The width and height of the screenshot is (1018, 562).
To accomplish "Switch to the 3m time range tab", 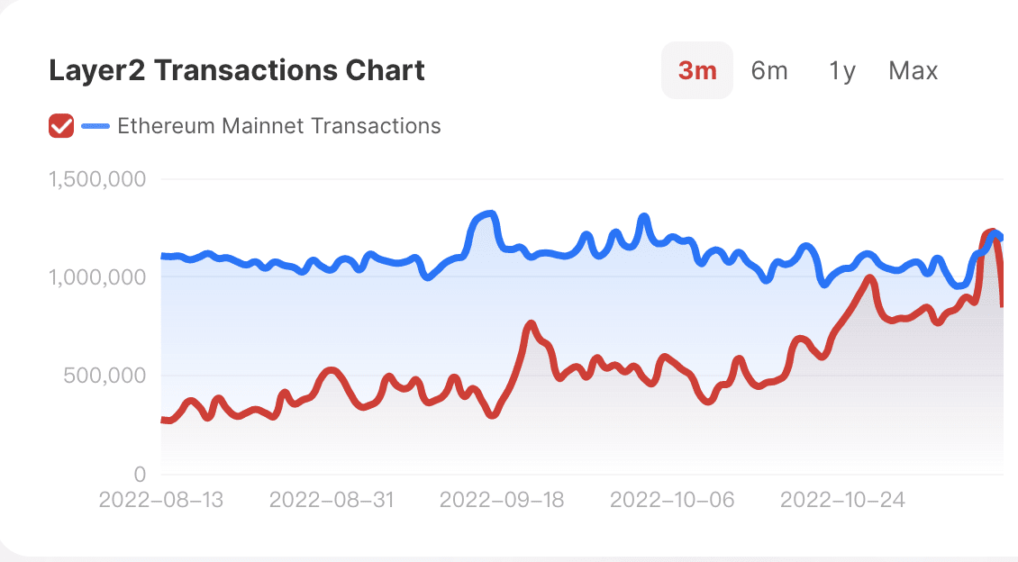I will 696,69.
